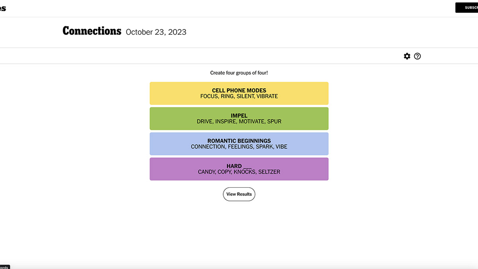Click the word FOCUS in yellow group
478x269 pixels.
tap(209, 96)
